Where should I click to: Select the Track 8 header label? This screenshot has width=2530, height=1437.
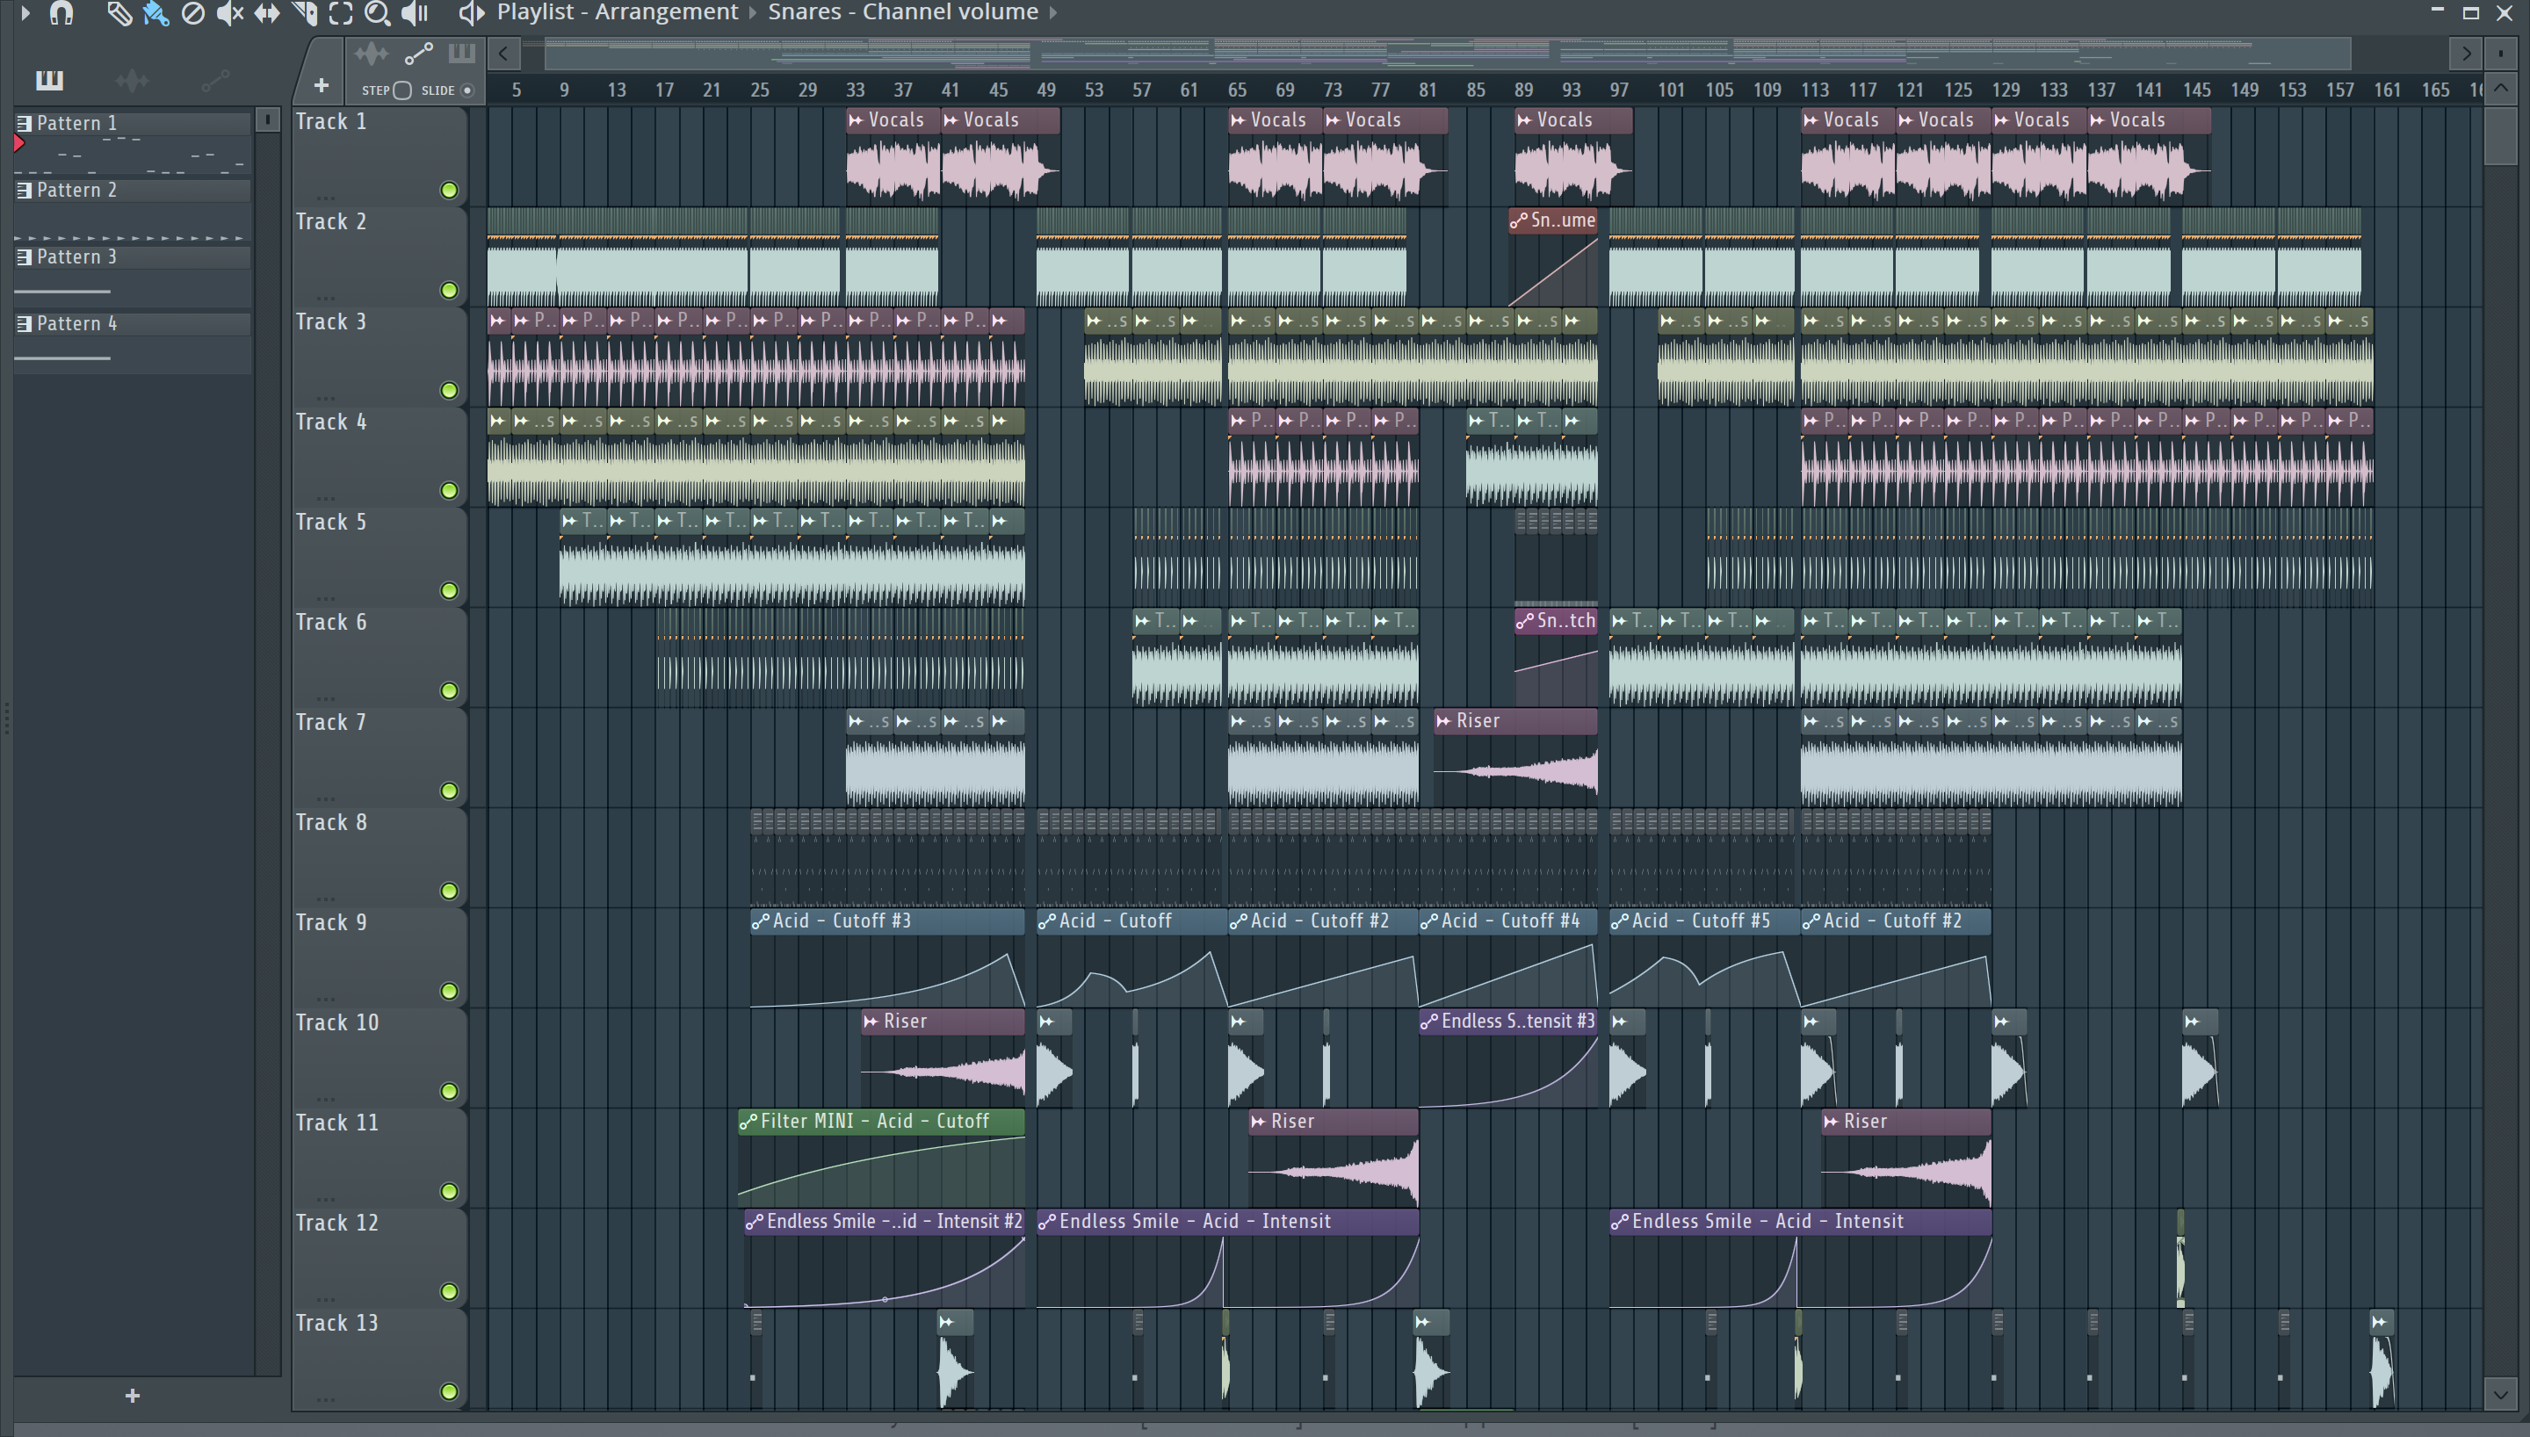[x=331, y=823]
